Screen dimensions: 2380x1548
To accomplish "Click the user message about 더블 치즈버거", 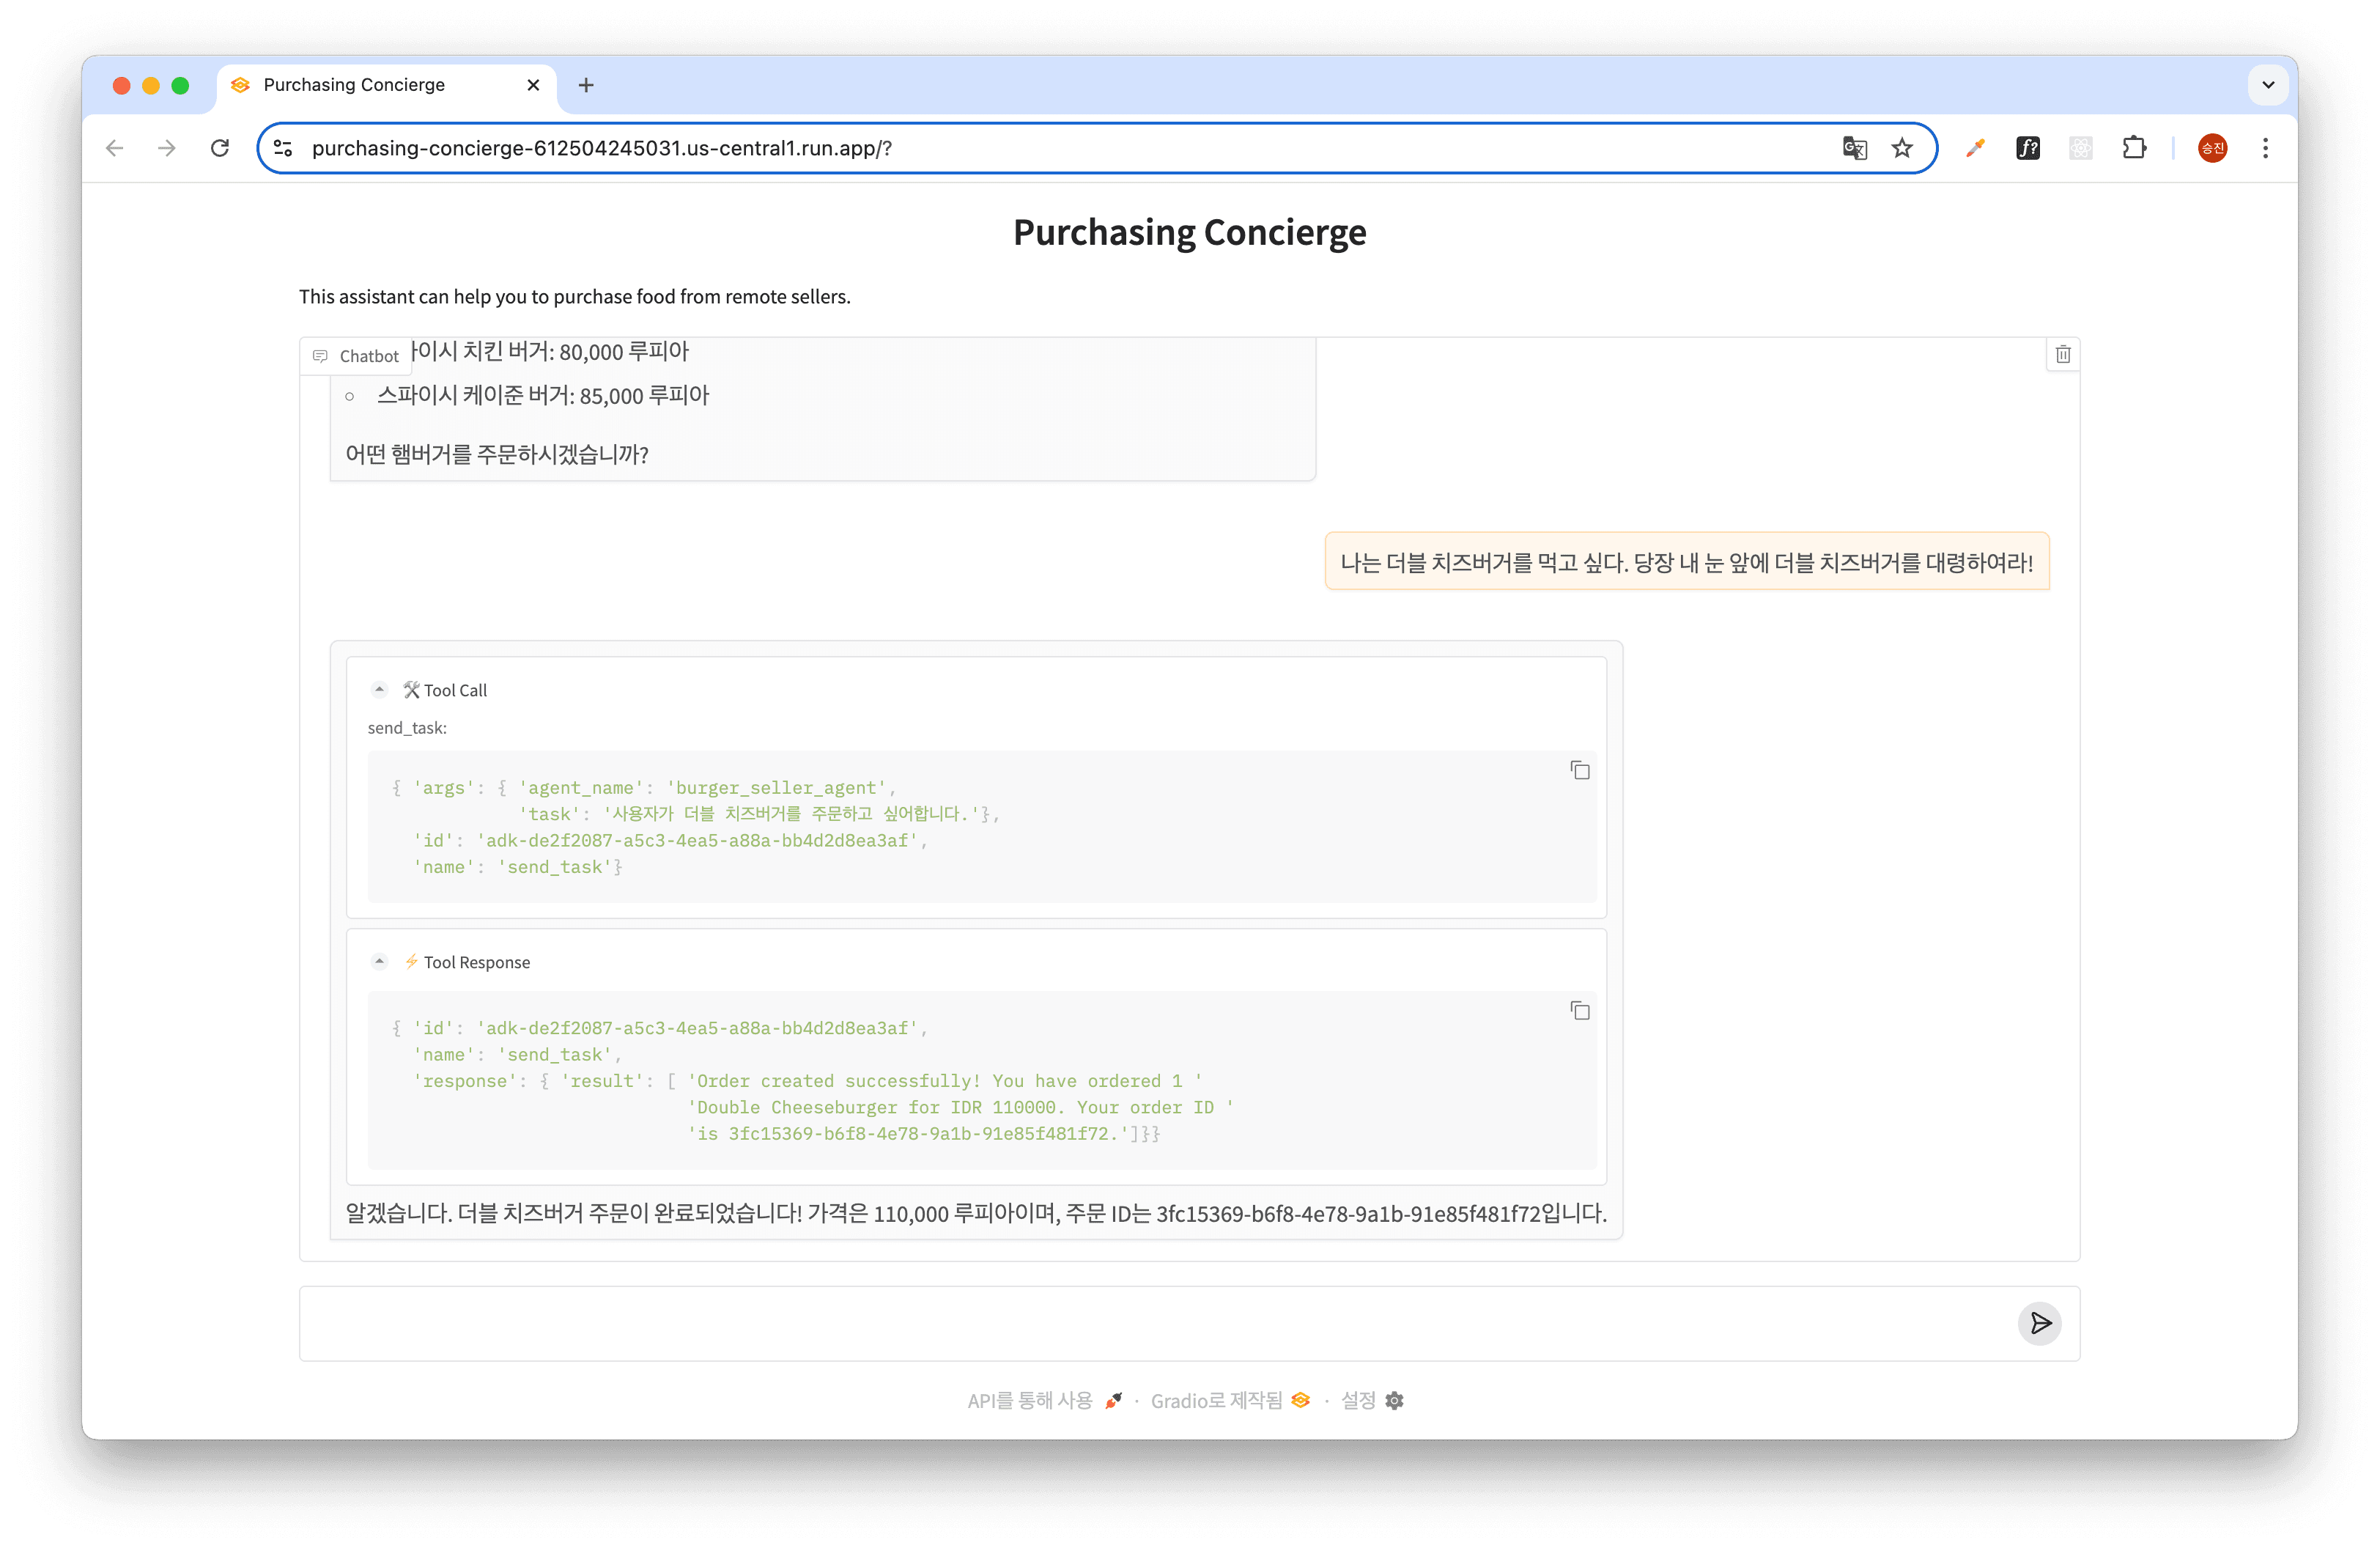I will [1686, 562].
